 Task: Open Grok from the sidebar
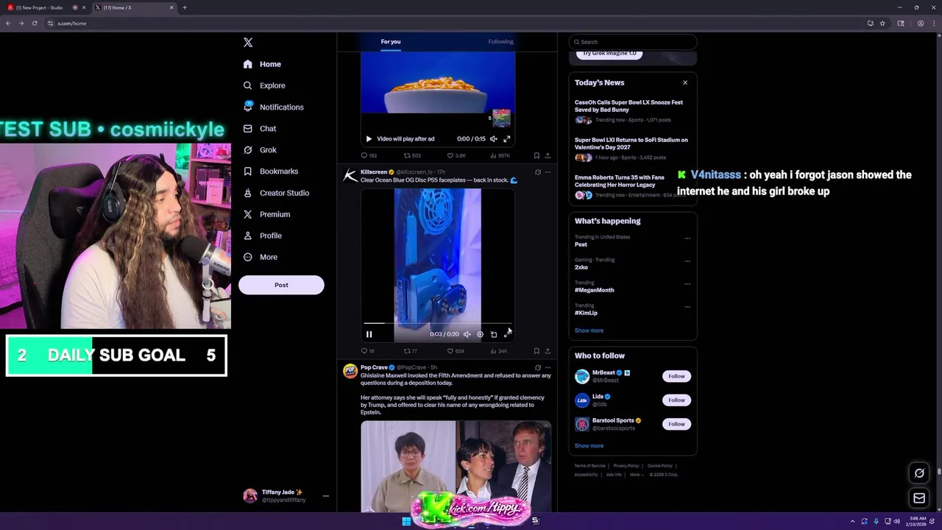[x=260, y=149]
